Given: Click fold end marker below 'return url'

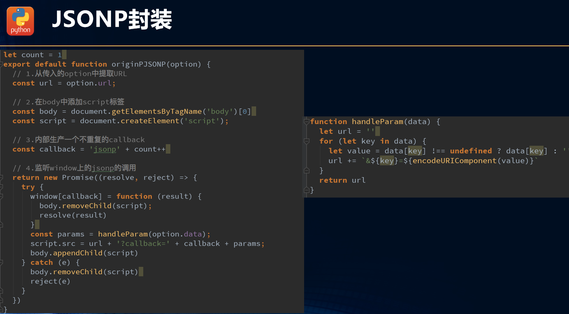Looking at the screenshot, I should pos(306,190).
